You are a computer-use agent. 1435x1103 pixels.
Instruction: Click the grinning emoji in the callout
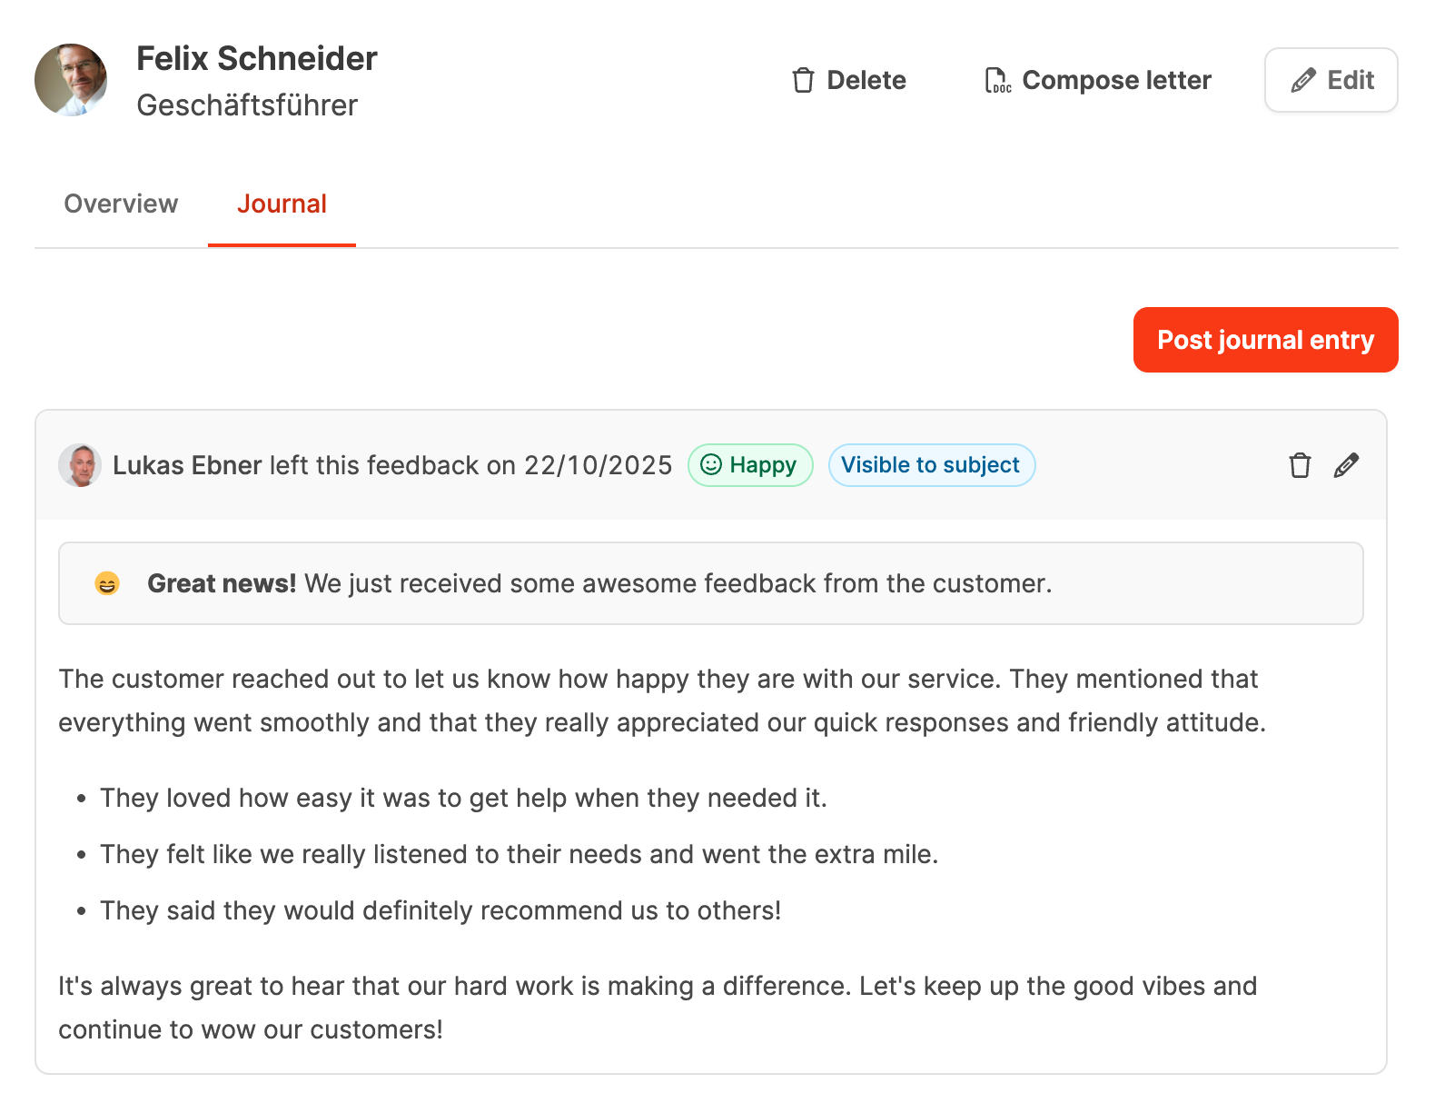107,583
